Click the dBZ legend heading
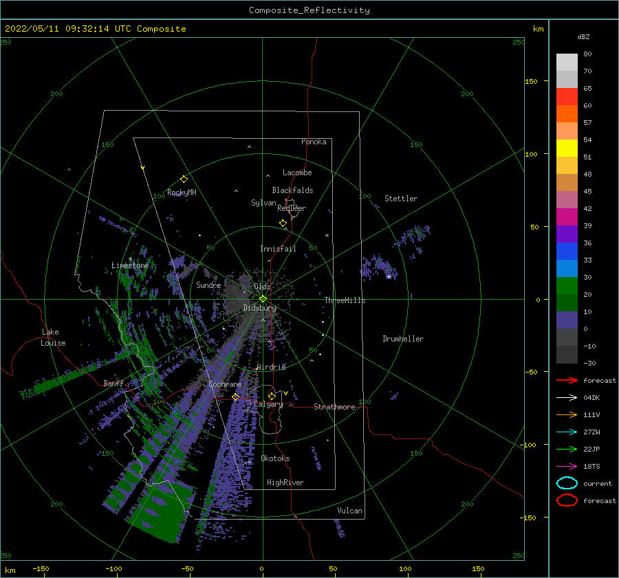Viewport: 619px width, 578px height. [x=583, y=36]
